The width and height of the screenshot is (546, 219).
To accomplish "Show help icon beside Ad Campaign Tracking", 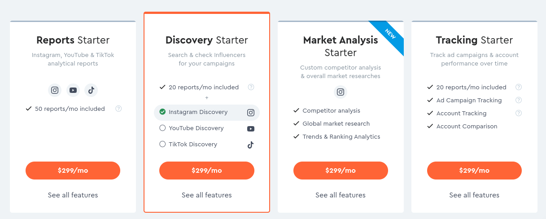I will [x=519, y=100].
